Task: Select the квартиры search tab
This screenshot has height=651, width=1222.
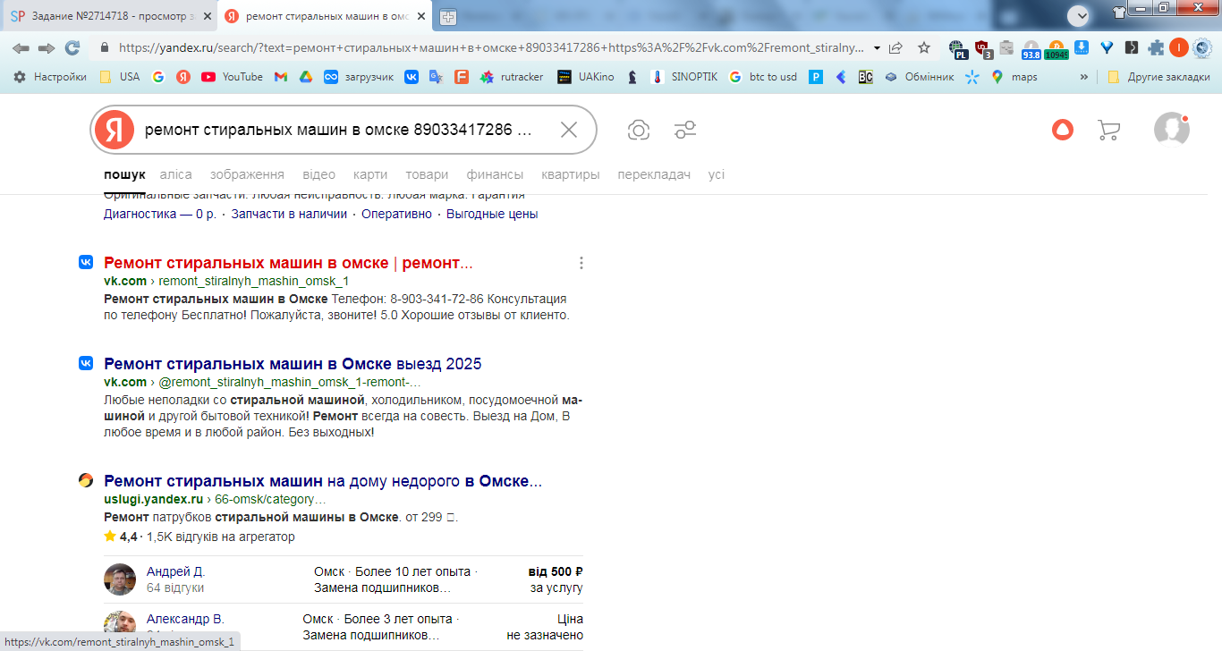Action: pyautogui.click(x=571, y=174)
